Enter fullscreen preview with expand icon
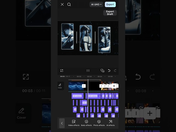Screen dimensions: 176x132 (x=62, y=70)
